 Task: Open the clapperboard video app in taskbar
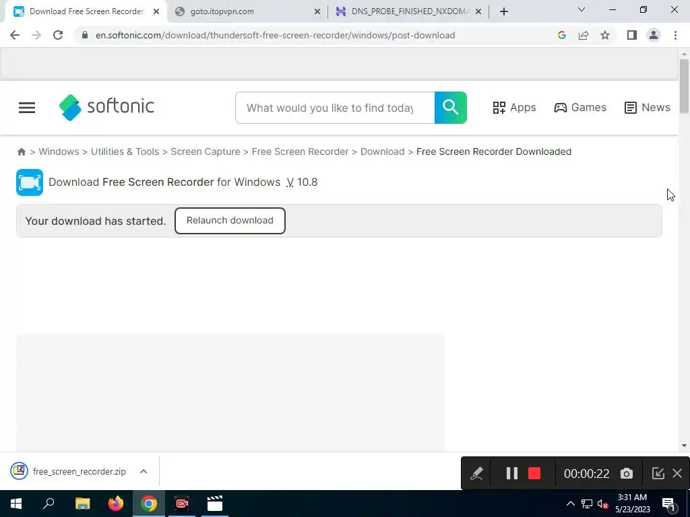click(x=215, y=504)
